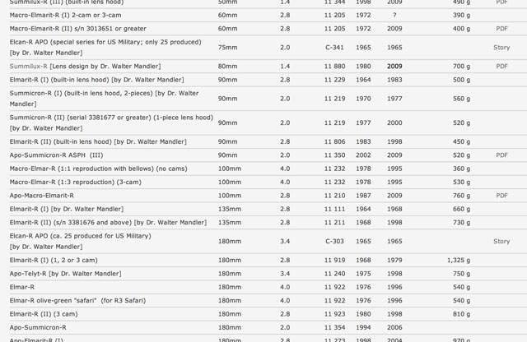This screenshot has height=342, width=527.
Task: Open the PDF link for Apo-Summicron-R ASPH 90mm
Action: pyautogui.click(x=501, y=155)
